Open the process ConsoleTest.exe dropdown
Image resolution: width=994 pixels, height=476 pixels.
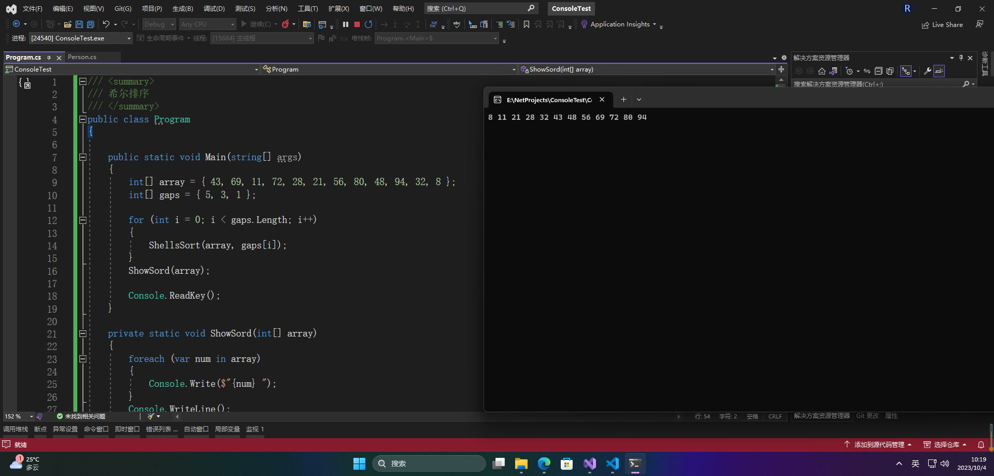81,38
